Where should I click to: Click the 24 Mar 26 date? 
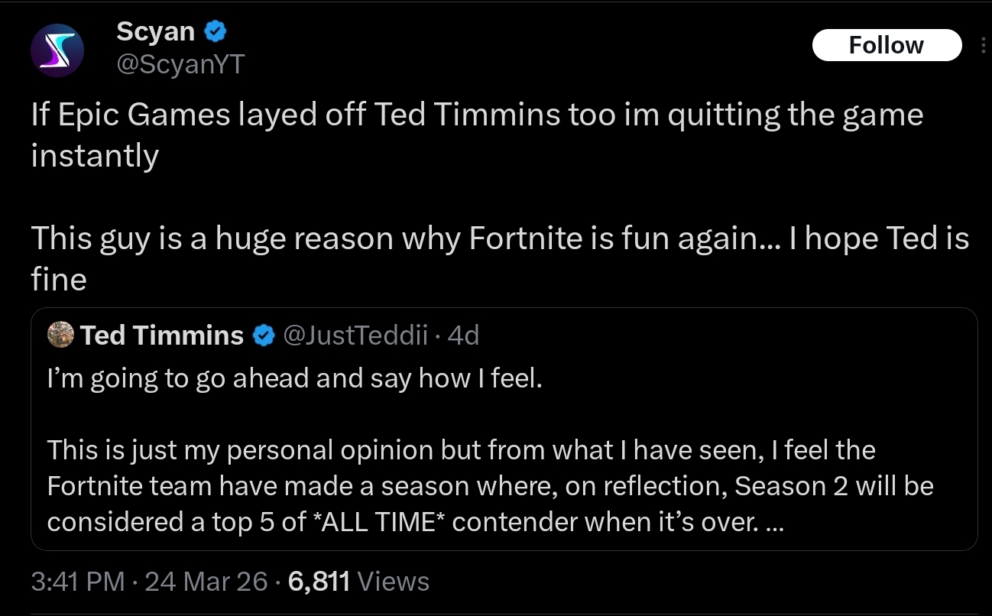(x=206, y=582)
